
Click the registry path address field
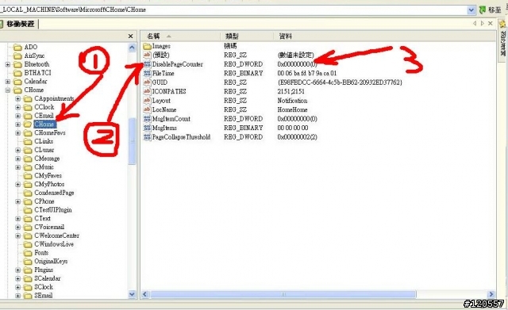pos(233,10)
